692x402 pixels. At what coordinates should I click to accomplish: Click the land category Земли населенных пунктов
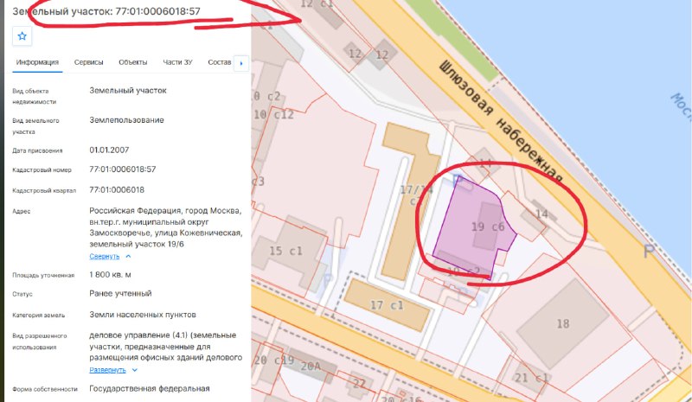143,315
